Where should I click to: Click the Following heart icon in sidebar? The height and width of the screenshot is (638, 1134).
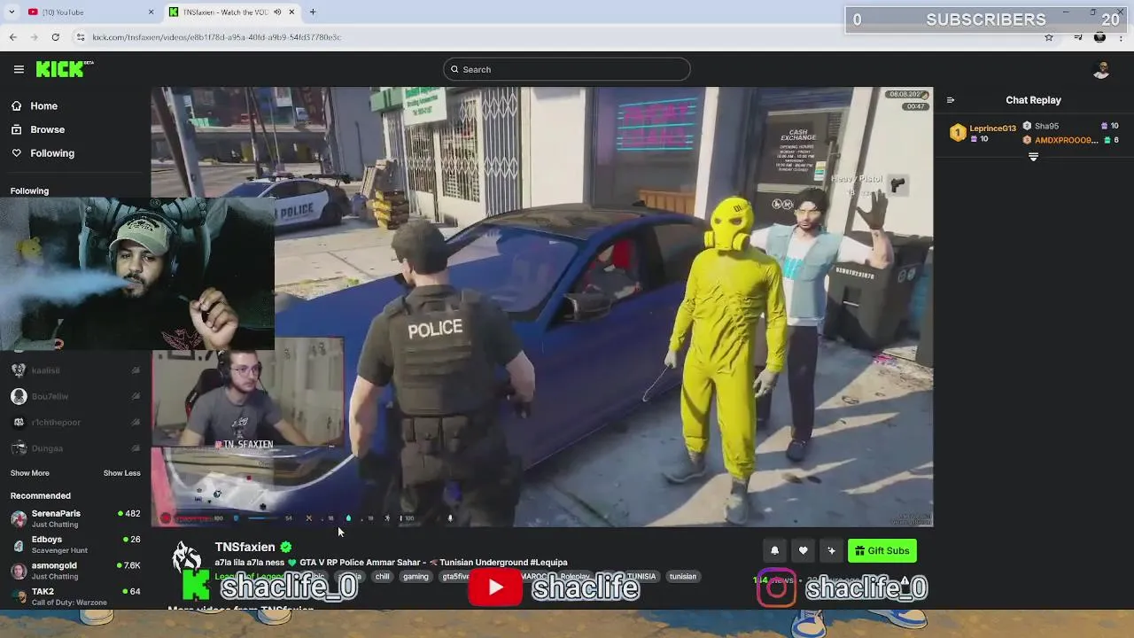point(17,153)
